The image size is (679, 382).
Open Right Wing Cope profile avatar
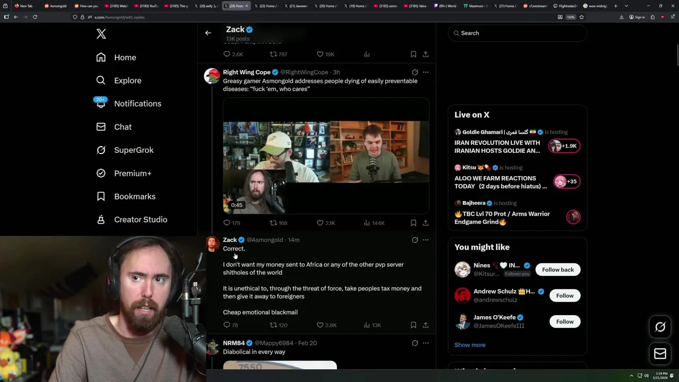pos(212,76)
